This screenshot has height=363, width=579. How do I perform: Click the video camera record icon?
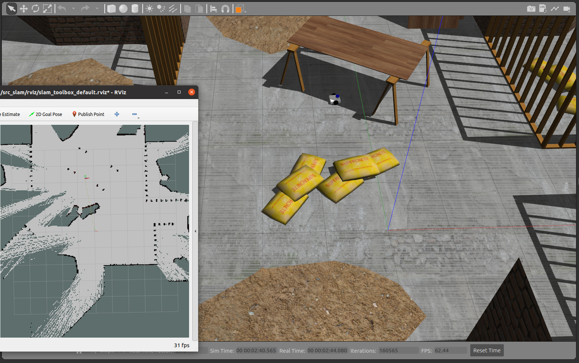coord(567,8)
